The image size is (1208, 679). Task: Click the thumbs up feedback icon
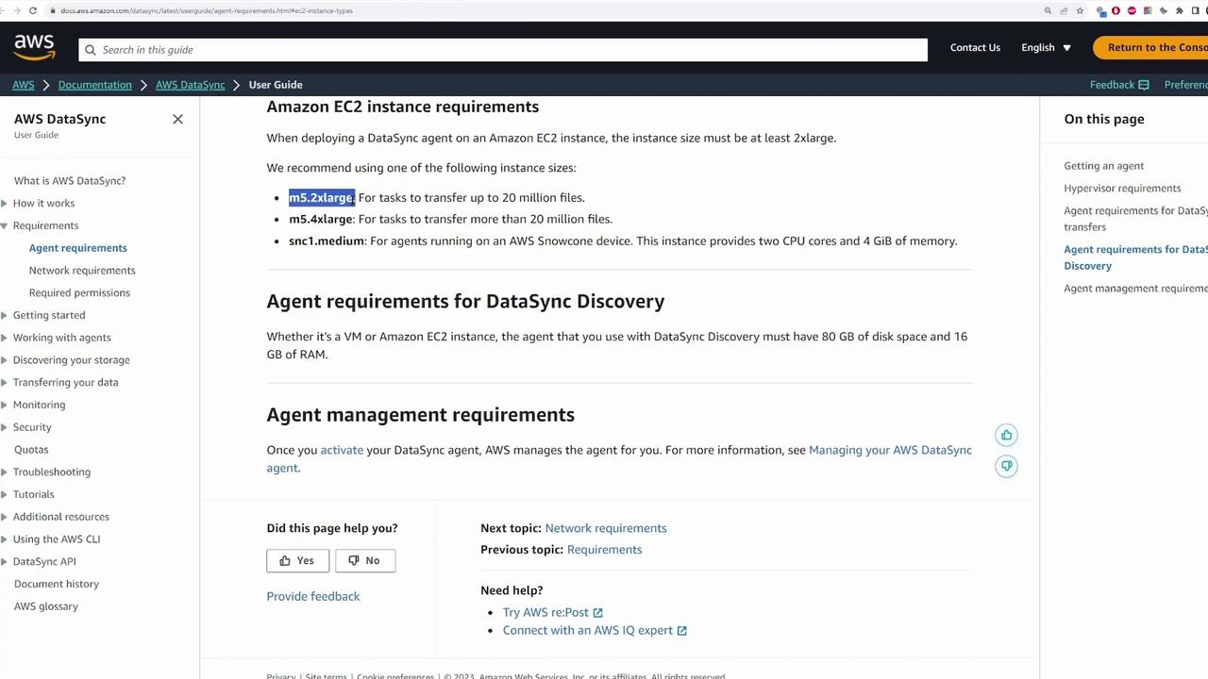click(1006, 435)
